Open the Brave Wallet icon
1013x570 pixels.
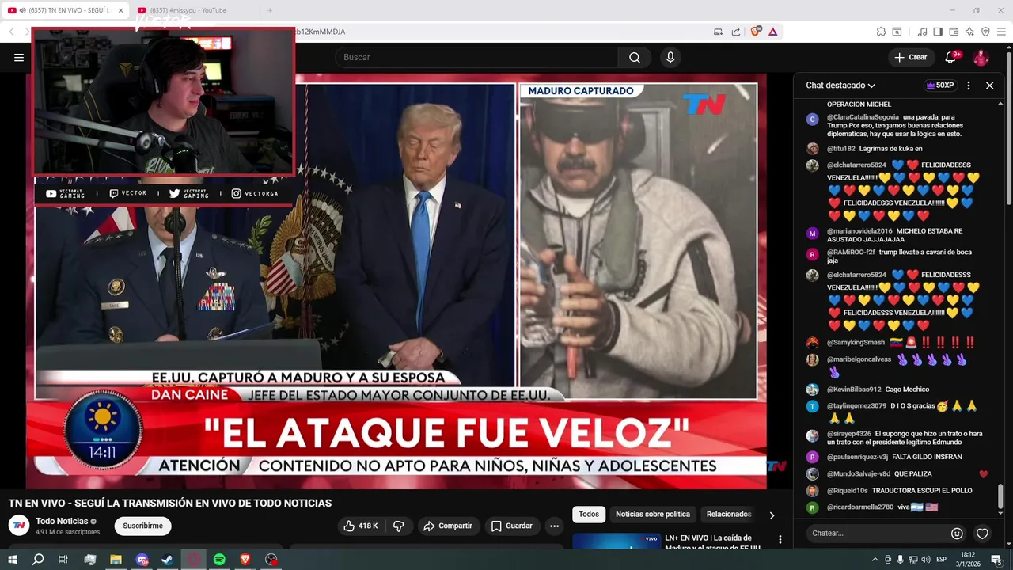click(x=954, y=32)
